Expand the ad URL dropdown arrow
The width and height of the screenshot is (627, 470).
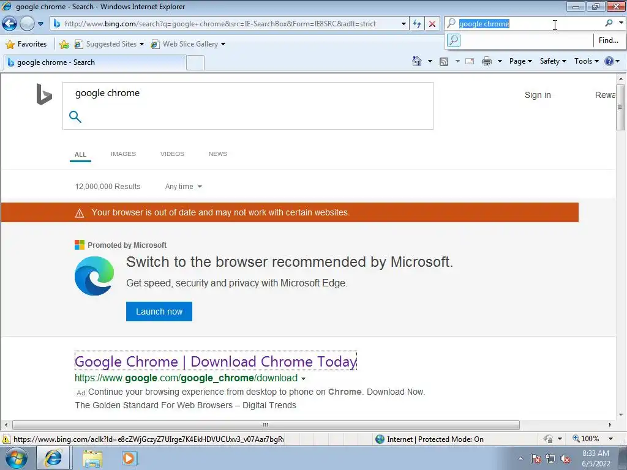[304, 378]
